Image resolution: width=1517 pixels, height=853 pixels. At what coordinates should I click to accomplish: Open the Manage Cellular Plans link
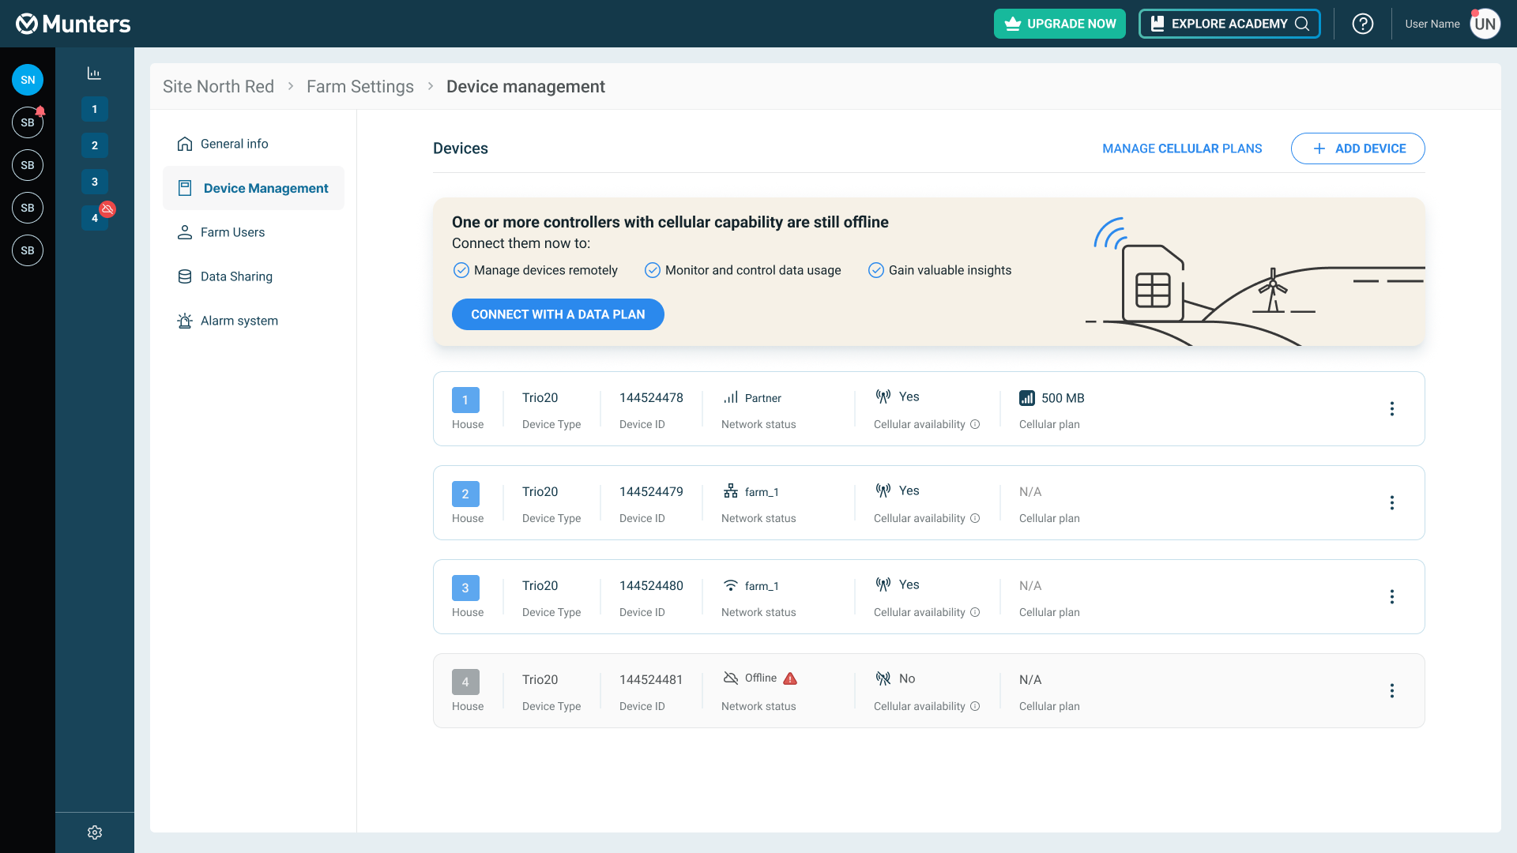tap(1182, 148)
